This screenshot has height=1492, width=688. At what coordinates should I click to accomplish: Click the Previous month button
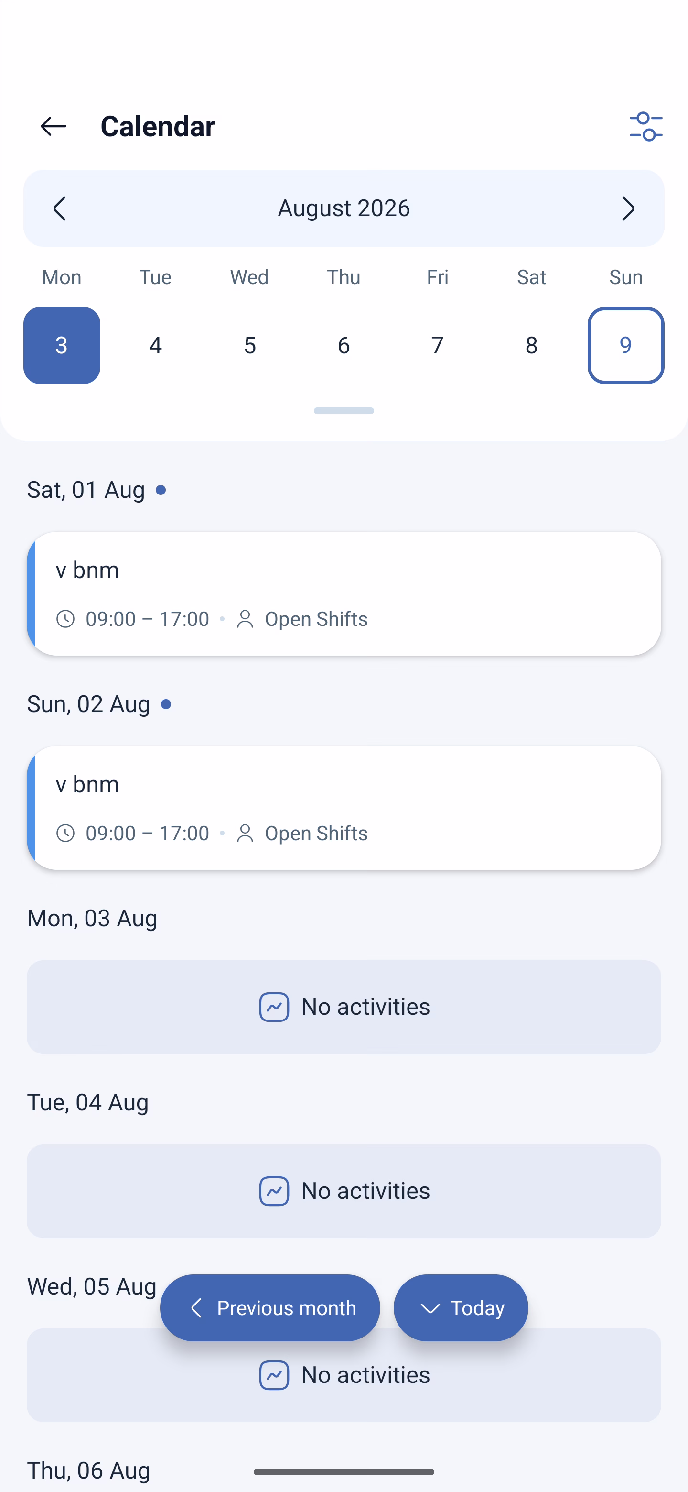click(270, 1308)
